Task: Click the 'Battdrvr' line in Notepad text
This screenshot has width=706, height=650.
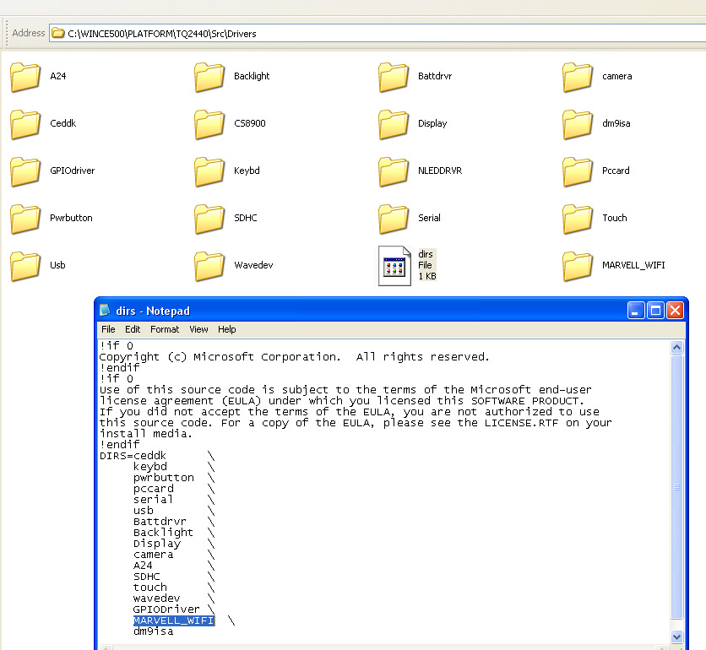Action: pos(160,522)
